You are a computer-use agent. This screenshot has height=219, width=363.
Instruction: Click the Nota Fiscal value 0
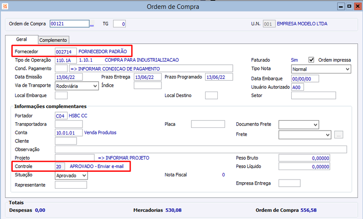tap(223, 175)
